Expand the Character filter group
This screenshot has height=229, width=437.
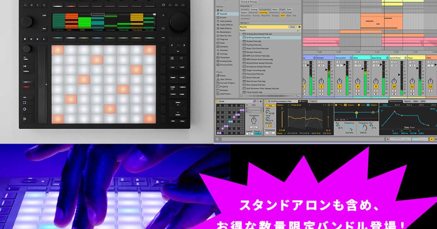coord(245,6)
